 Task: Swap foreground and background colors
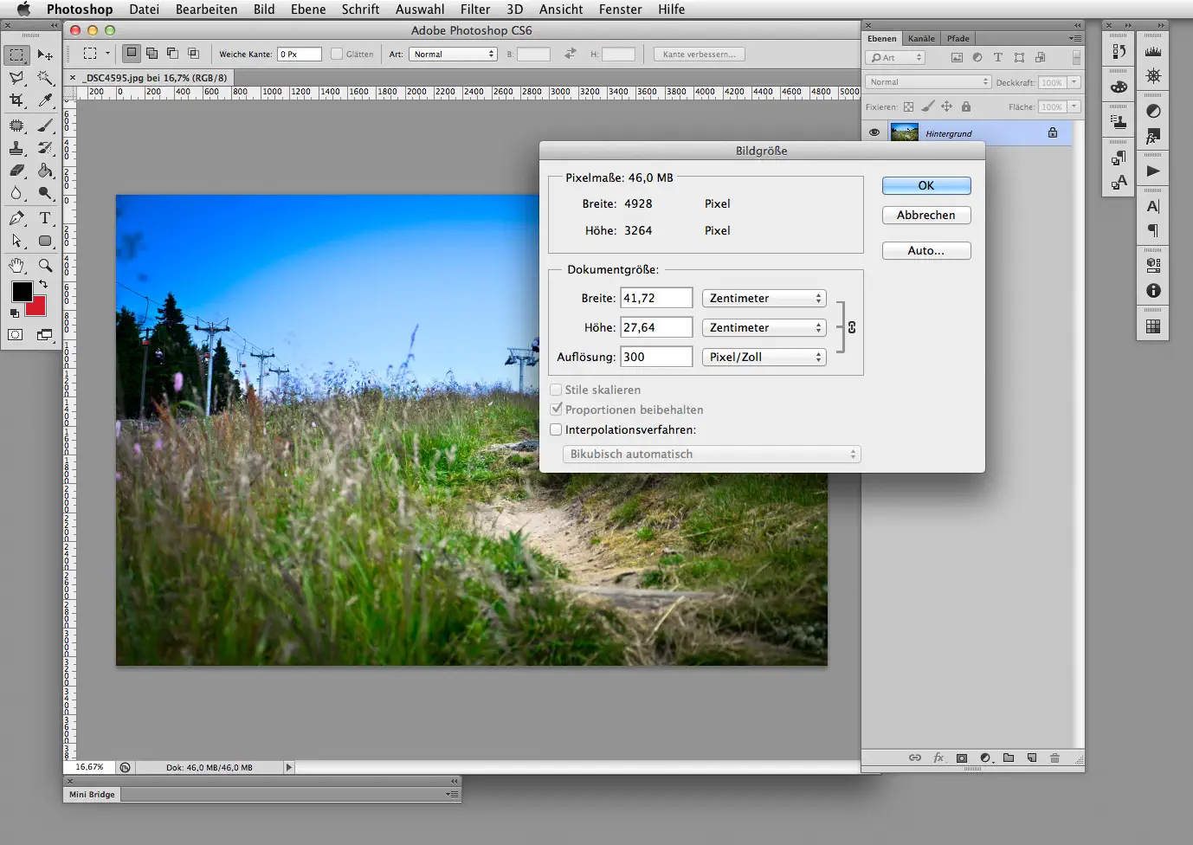coord(45,285)
